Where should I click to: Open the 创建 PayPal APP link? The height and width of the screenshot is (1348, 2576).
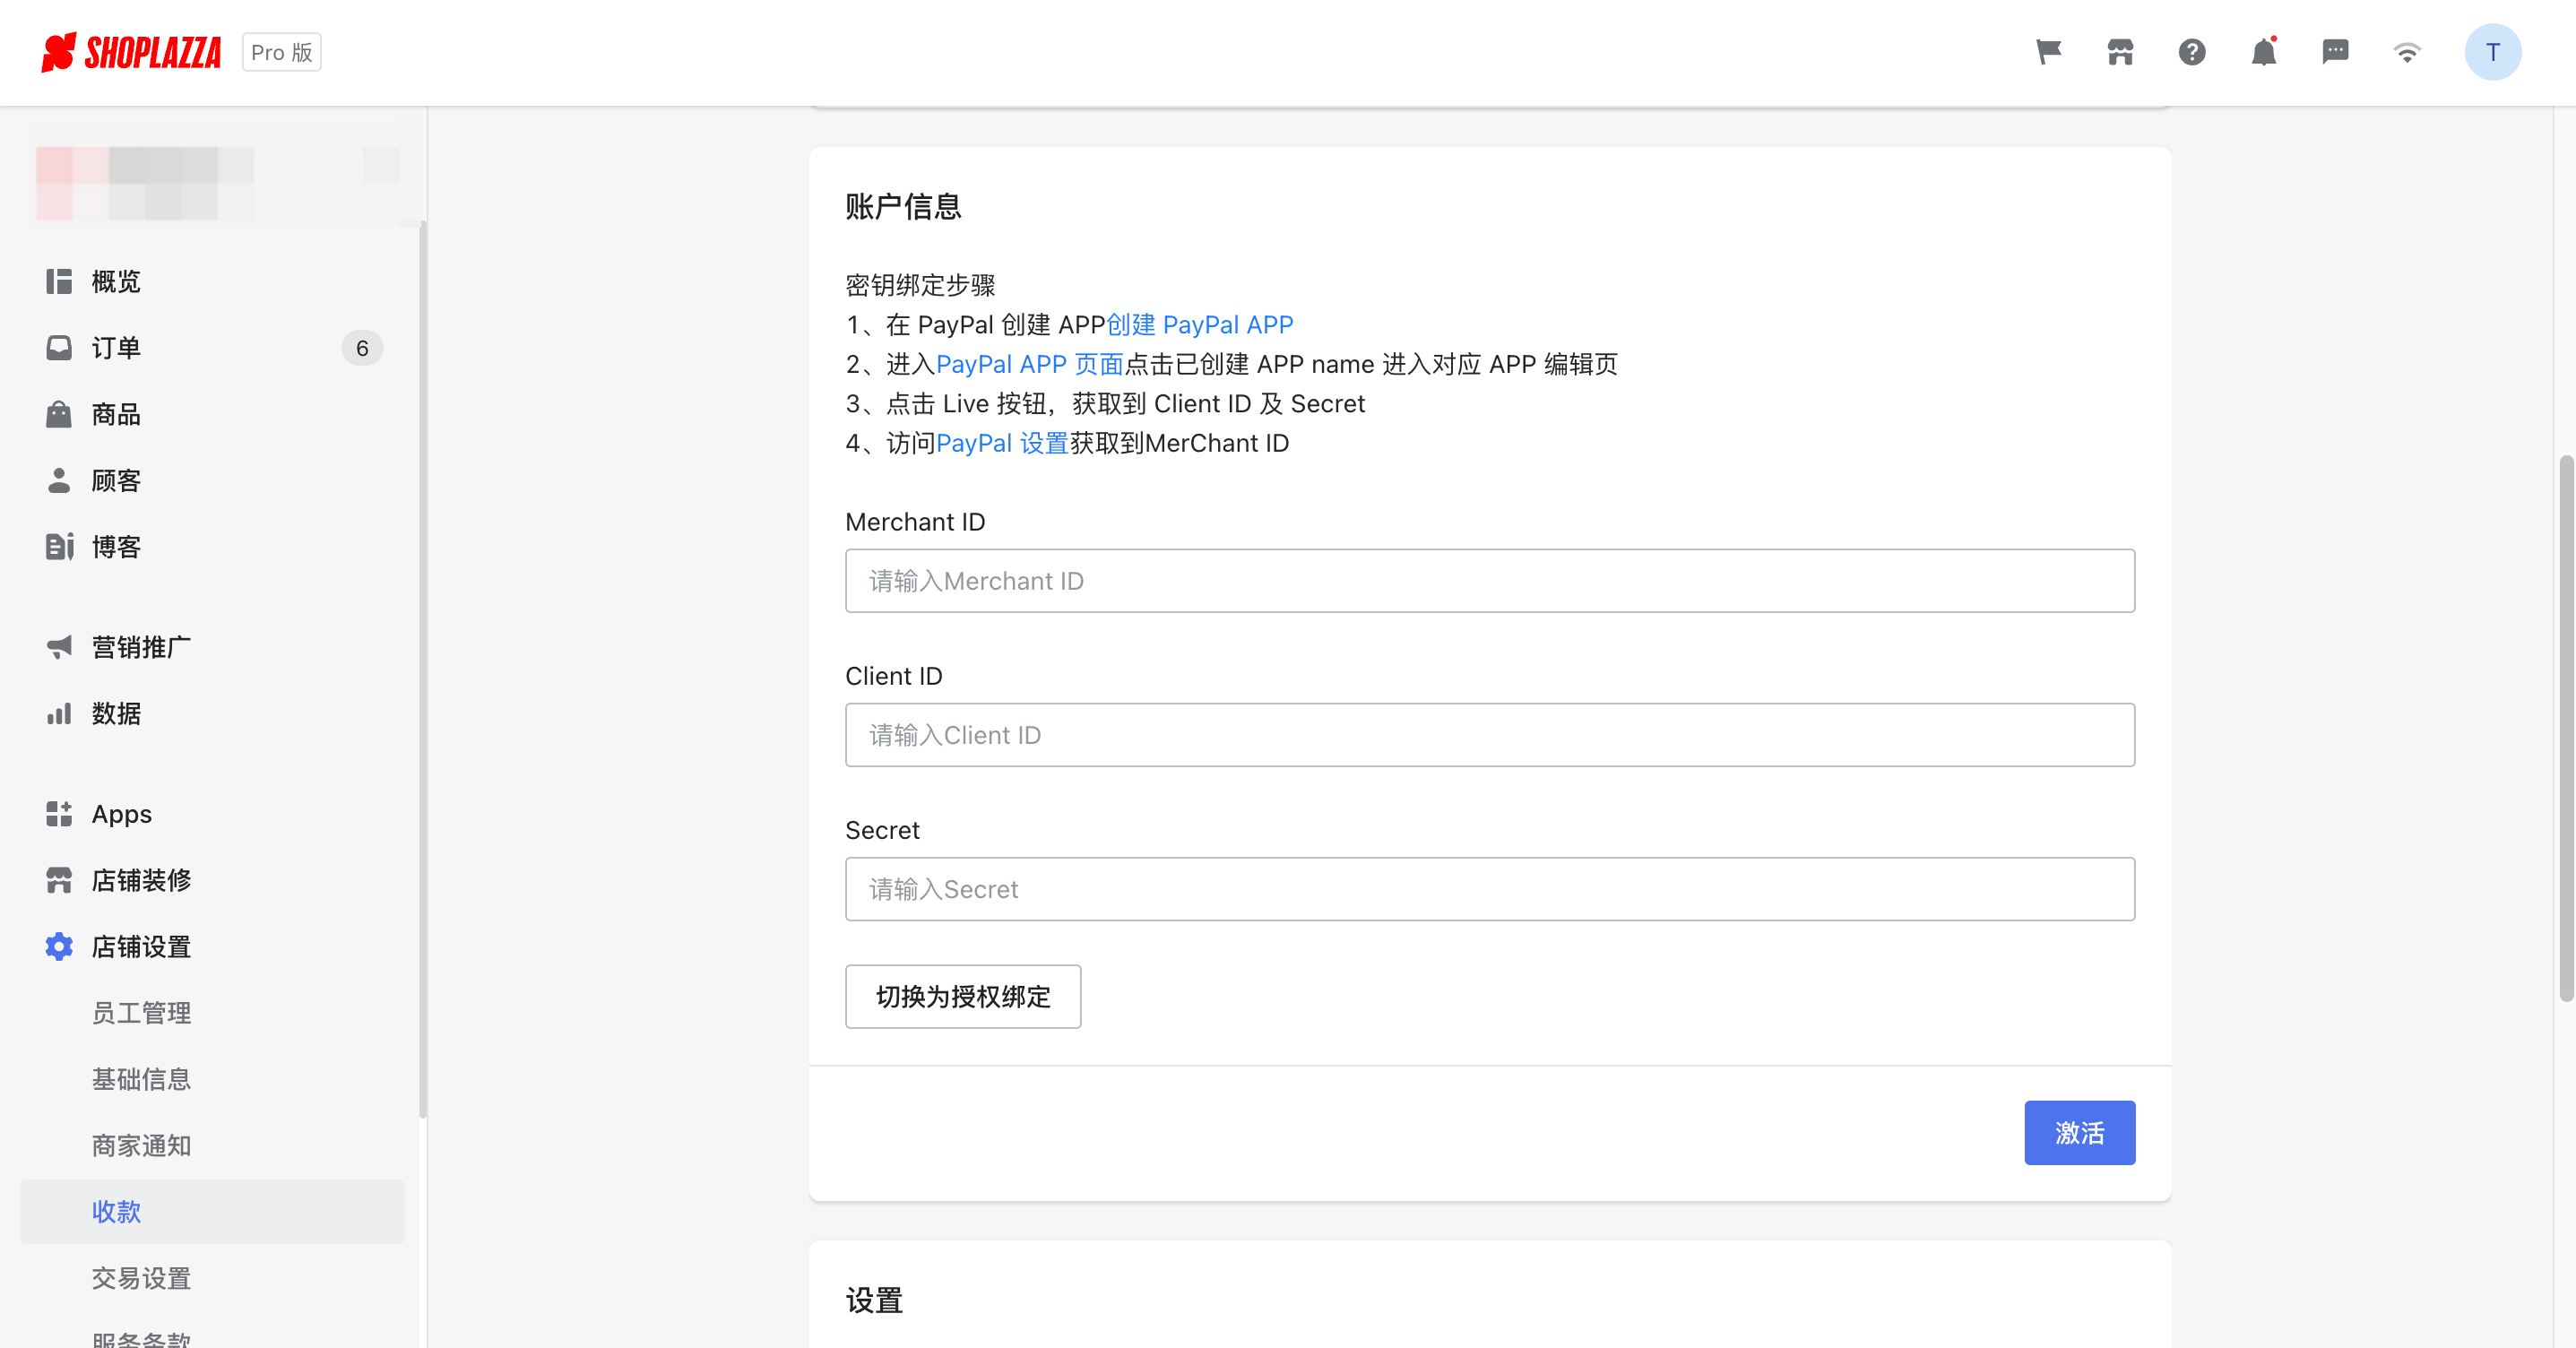click(x=1199, y=325)
